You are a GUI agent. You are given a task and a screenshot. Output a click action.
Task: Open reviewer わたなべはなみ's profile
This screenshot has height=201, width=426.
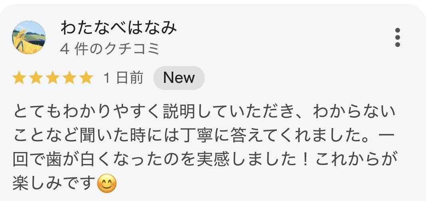[x=119, y=28]
